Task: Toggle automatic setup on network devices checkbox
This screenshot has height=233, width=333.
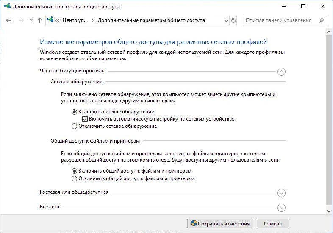Action: pyautogui.click(x=85, y=119)
